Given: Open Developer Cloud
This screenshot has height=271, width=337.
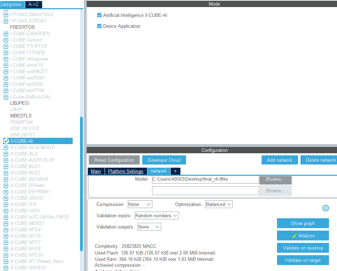Looking at the screenshot, I should (164, 160).
